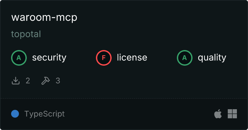The height and width of the screenshot is (130, 248).
Task: Open the topotal author link
Action: [x=26, y=34]
